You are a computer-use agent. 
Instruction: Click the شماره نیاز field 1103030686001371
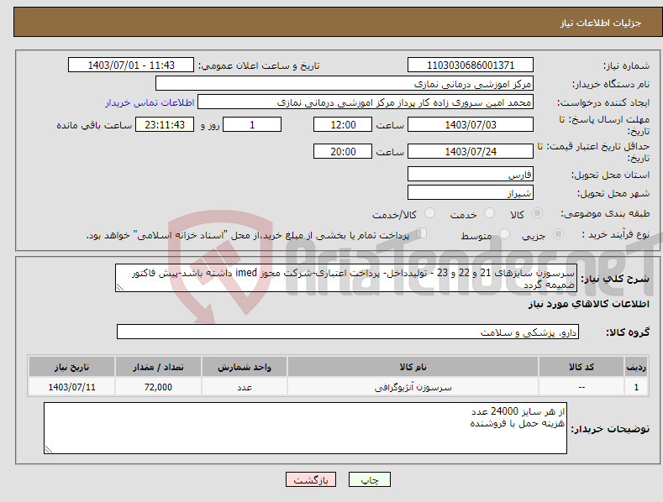point(471,65)
